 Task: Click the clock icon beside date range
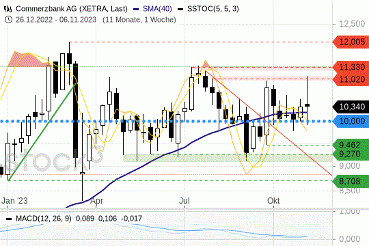coord(8,20)
